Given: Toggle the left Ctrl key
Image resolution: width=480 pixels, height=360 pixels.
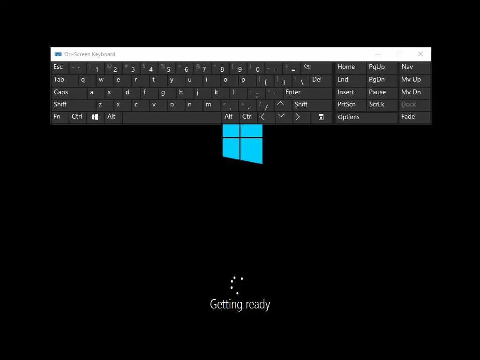Looking at the screenshot, I should (x=78, y=117).
